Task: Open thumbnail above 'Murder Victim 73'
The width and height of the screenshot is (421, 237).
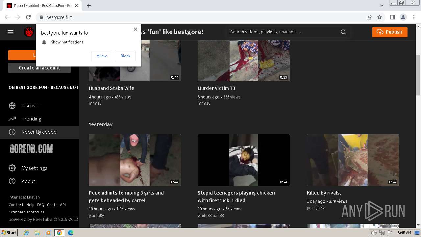Action: (x=244, y=61)
